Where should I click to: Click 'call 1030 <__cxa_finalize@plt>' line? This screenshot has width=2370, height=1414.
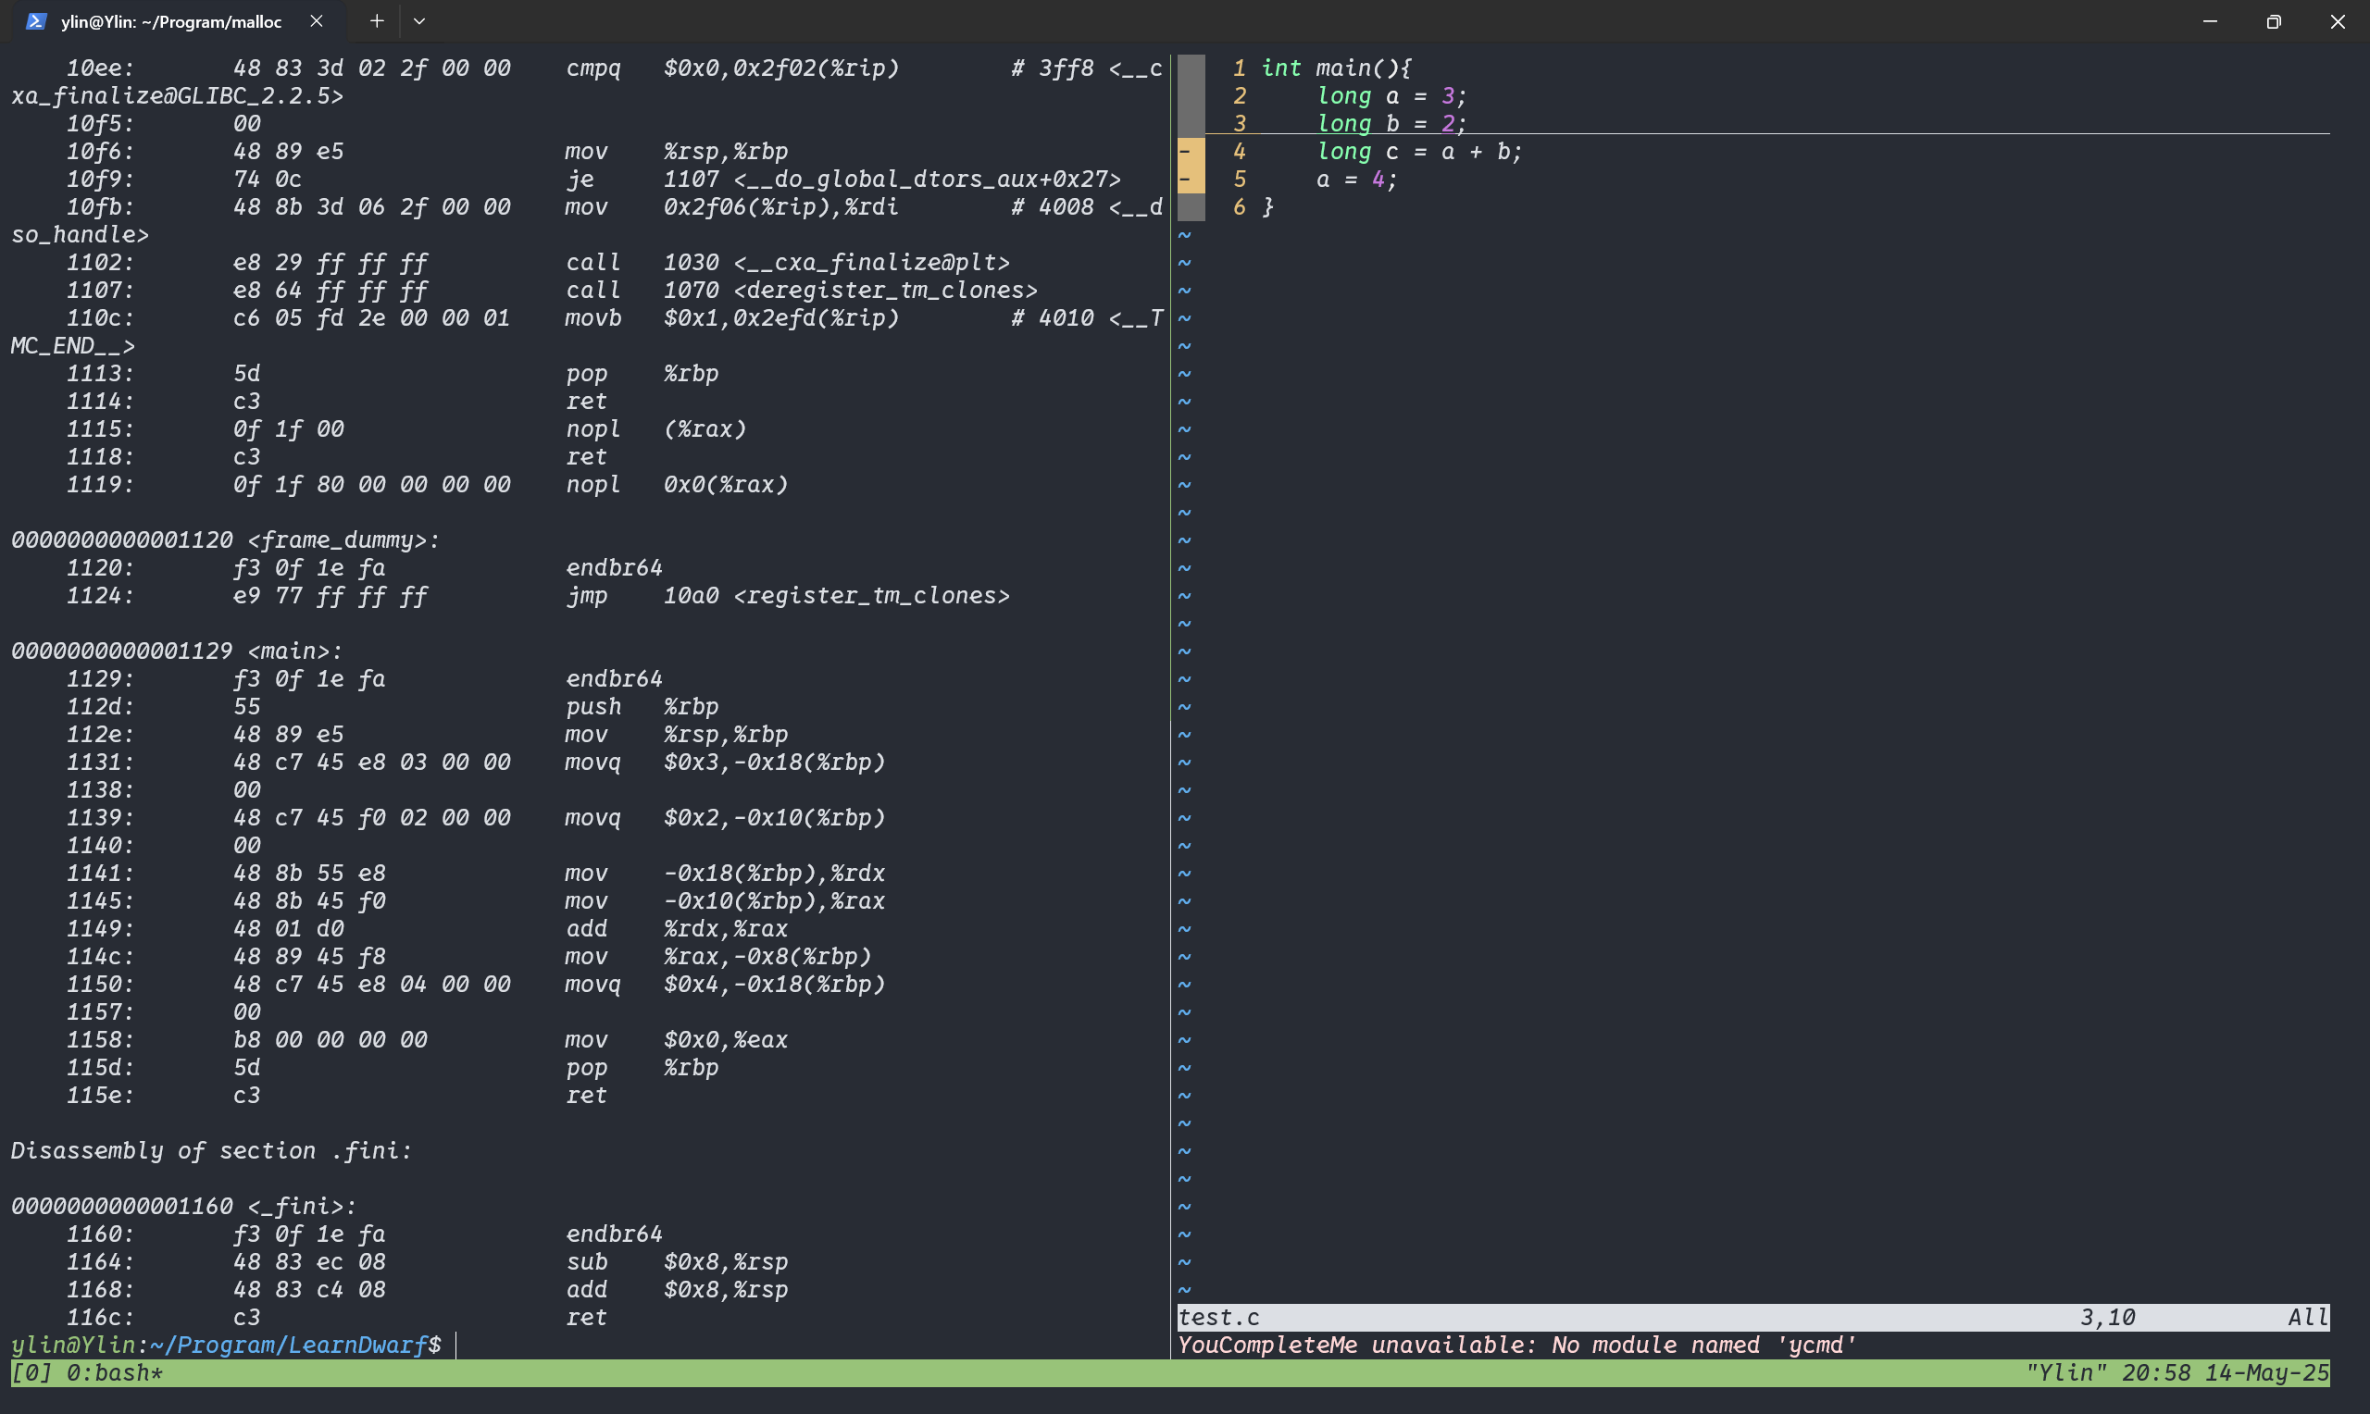tap(787, 262)
